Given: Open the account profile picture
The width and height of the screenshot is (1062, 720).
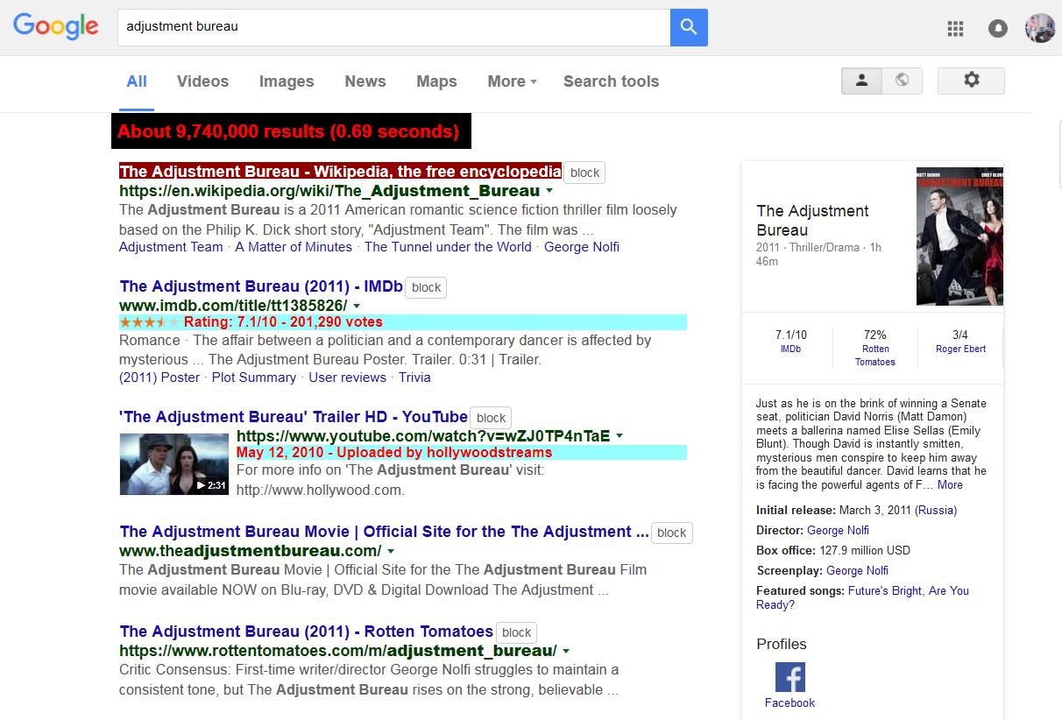Looking at the screenshot, I should coord(1040,28).
